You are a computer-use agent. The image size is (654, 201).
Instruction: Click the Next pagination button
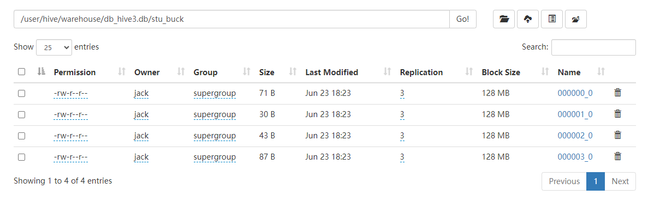coord(620,181)
